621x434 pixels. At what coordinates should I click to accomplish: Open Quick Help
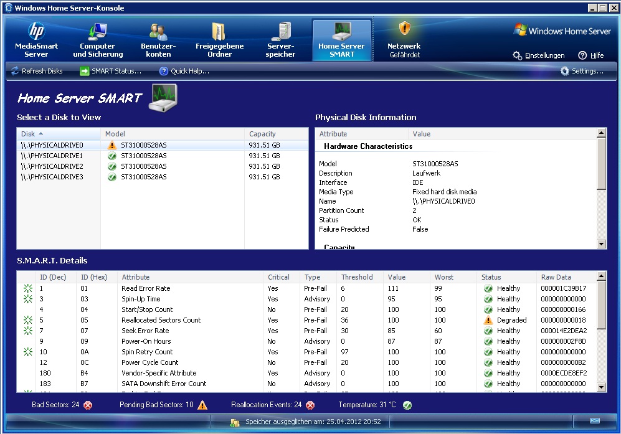[184, 71]
